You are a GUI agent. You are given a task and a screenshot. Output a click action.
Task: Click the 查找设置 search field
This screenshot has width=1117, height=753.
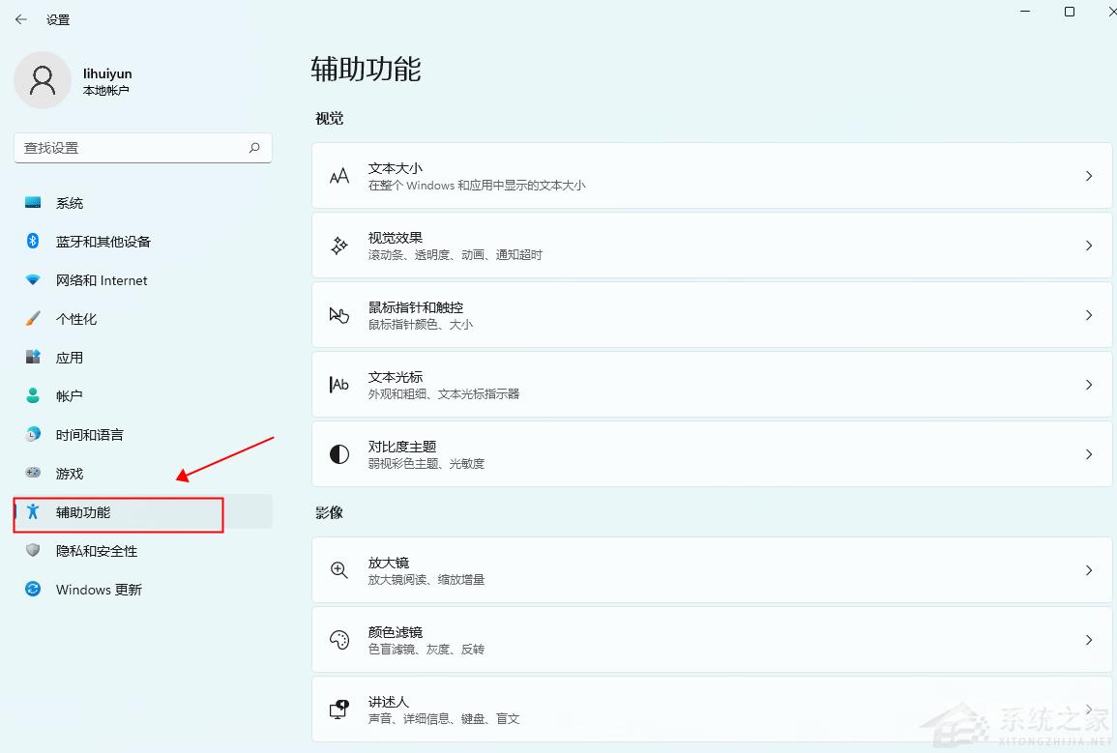[x=142, y=147]
